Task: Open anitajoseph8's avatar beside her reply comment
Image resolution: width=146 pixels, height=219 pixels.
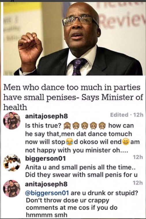Action: (12, 188)
